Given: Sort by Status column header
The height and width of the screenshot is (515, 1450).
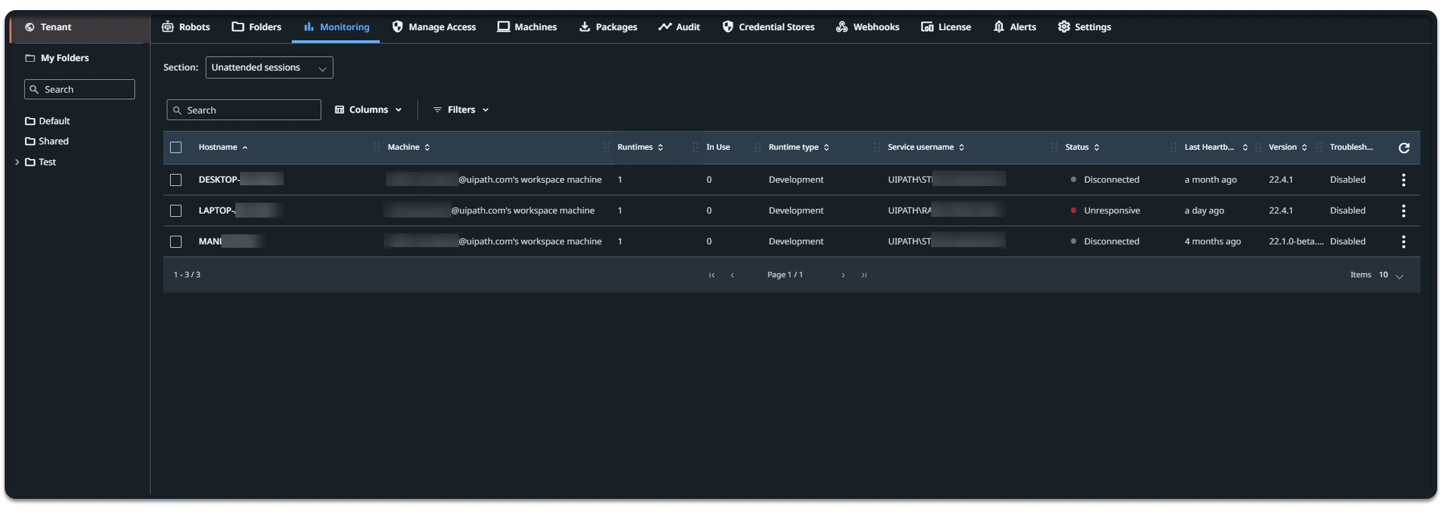Looking at the screenshot, I should click(x=1082, y=148).
